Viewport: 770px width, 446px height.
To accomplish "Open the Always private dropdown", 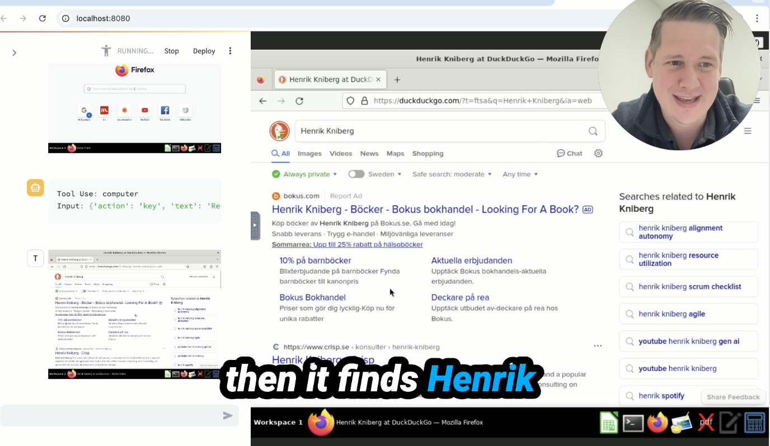I will (x=305, y=174).
